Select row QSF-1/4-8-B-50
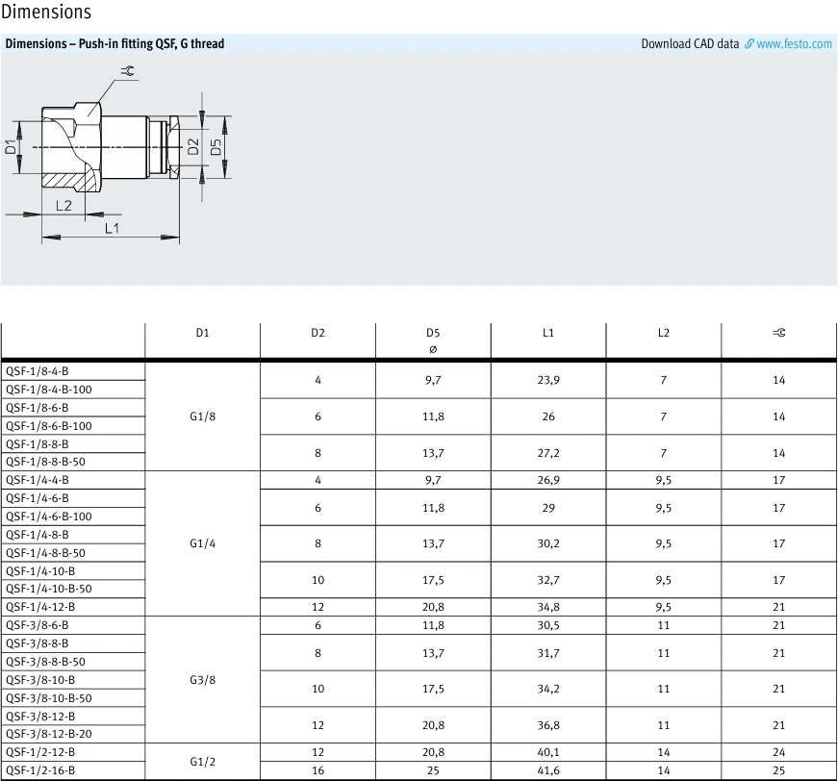Viewport: 838px width, 781px height. (73, 552)
